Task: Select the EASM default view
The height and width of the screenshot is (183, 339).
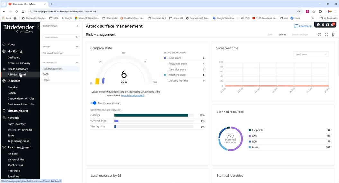Action: (46, 74)
